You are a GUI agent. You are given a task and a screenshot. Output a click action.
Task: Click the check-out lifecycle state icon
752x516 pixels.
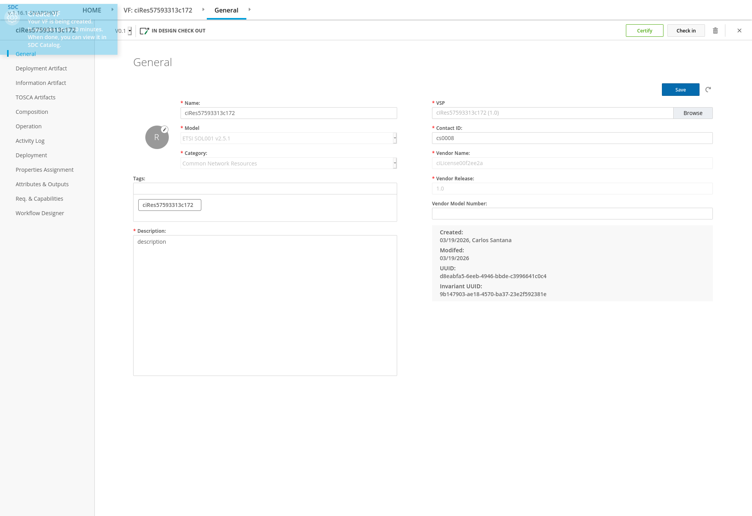click(x=144, y=31)
